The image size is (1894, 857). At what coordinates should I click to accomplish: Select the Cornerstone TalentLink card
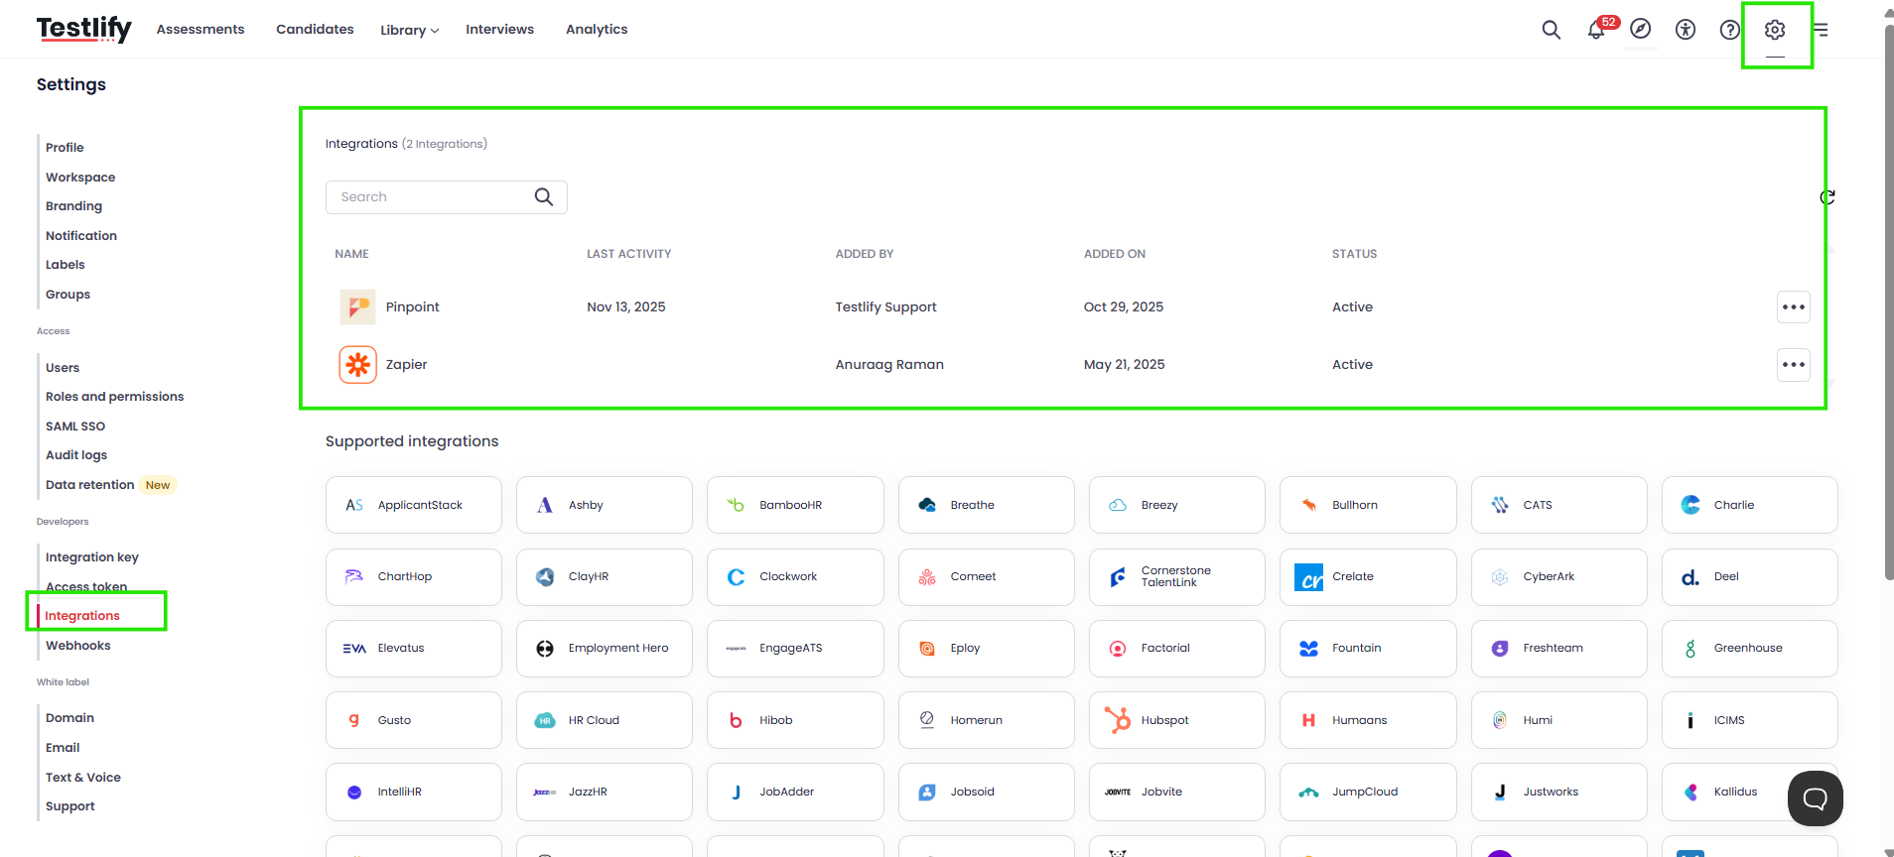[1177, 577]
